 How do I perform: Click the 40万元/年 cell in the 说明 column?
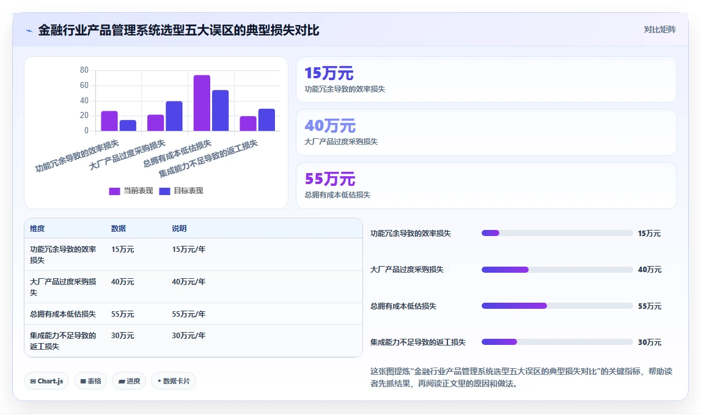point(189,282)
